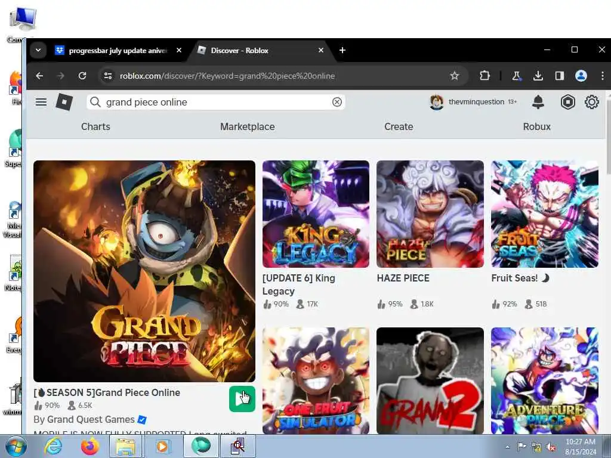Open the Granny 2 game thumbnail
Screen dimensions: 611x458
[430, 380]
